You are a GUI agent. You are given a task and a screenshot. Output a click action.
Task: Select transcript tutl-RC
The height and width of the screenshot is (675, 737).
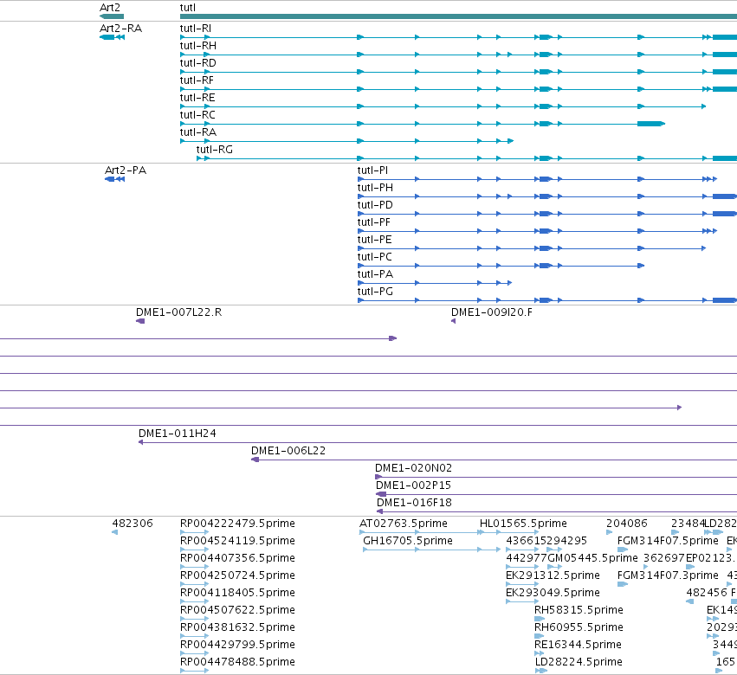click(197, 115)
